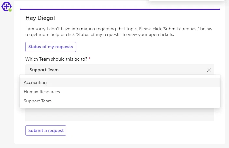Pick Support Team option in the dropdown list
229x148 pixels.
[x=120, y=101]
